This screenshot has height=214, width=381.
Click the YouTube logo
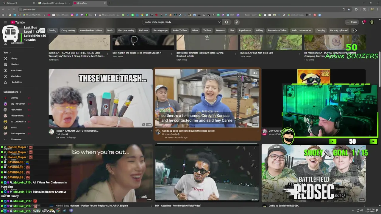pos(18,22)
